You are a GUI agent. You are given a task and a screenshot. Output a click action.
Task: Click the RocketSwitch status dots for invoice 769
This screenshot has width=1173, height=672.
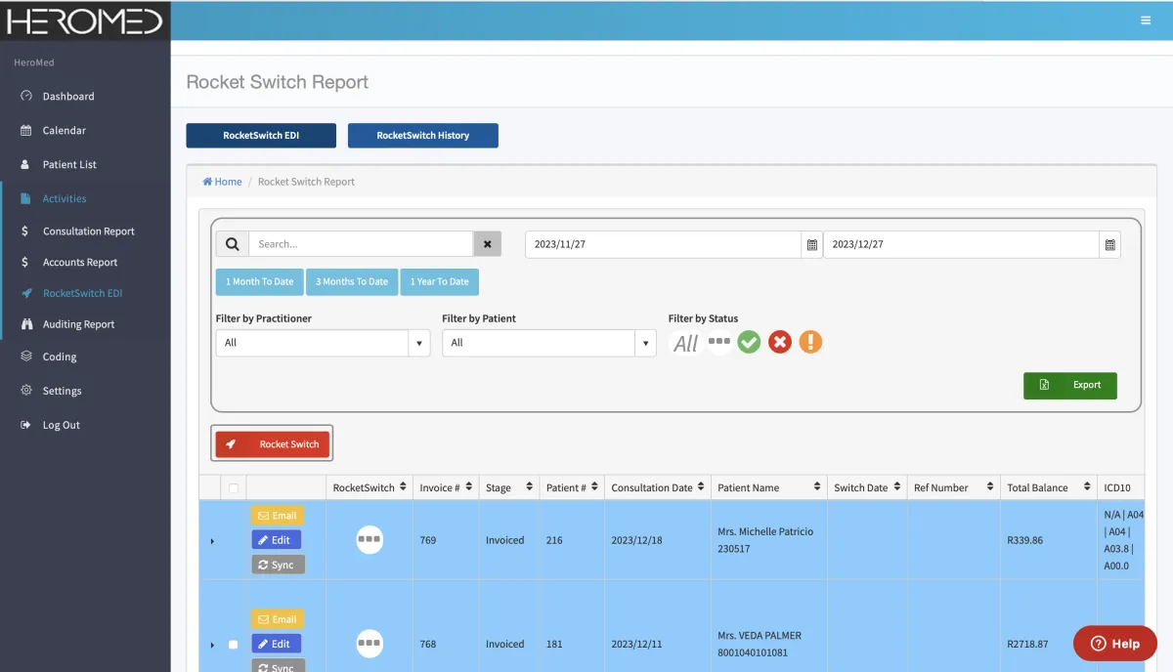click(369, 540)
